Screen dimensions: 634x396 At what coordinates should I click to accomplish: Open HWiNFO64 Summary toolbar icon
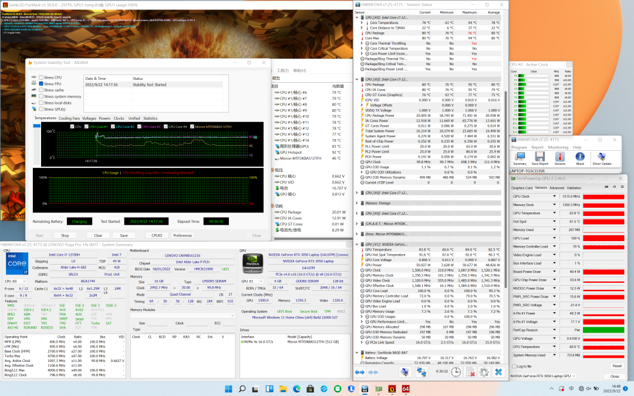point(520,158)
